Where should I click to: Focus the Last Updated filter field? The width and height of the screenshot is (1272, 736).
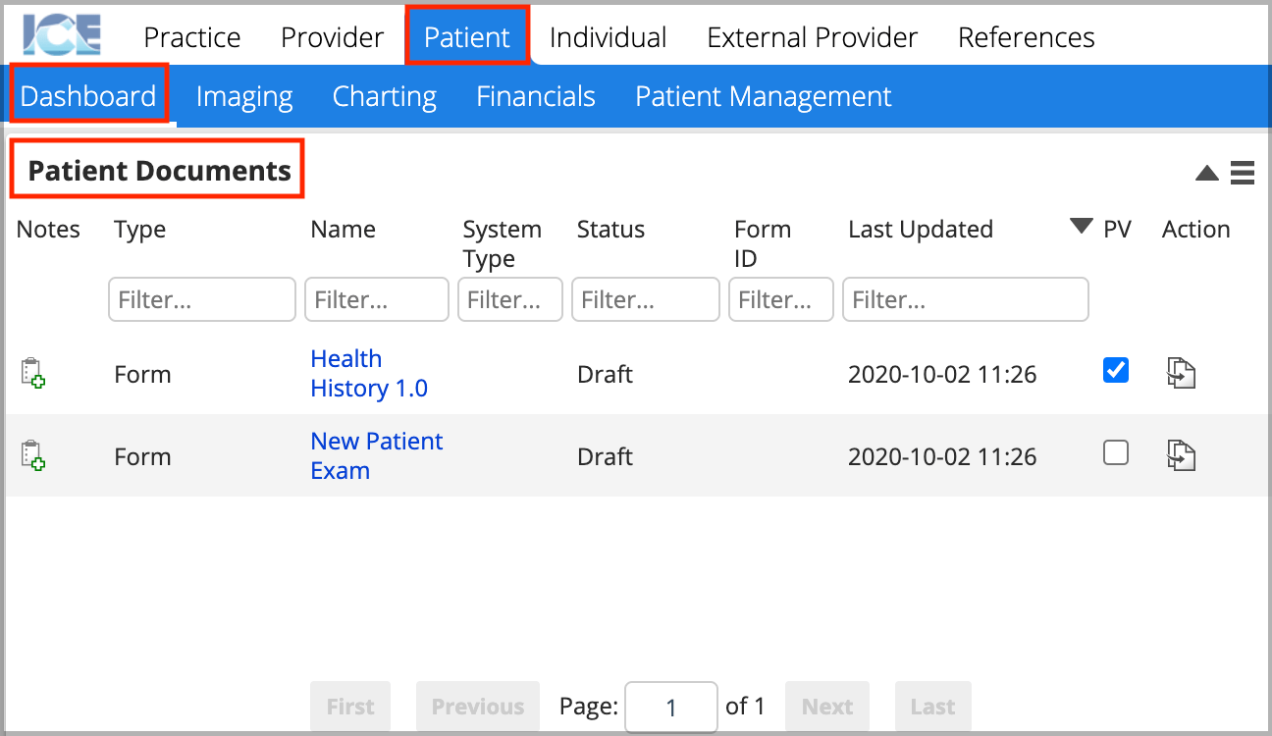click(x=966, y=299)
